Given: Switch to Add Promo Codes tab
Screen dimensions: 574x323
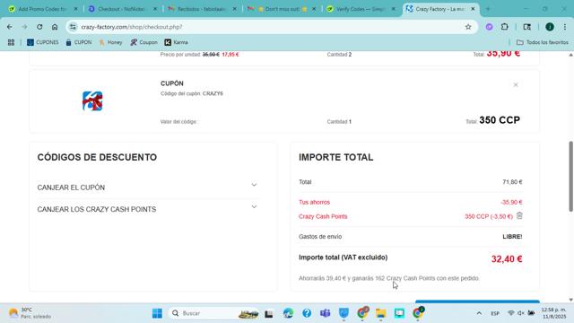Looking at the screenshot, I should pos(43,9).
